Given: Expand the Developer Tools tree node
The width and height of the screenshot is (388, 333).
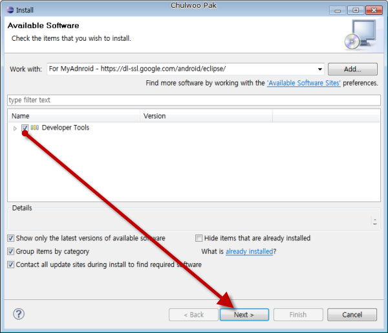Looking at the screenshot, I should [15, 128].
